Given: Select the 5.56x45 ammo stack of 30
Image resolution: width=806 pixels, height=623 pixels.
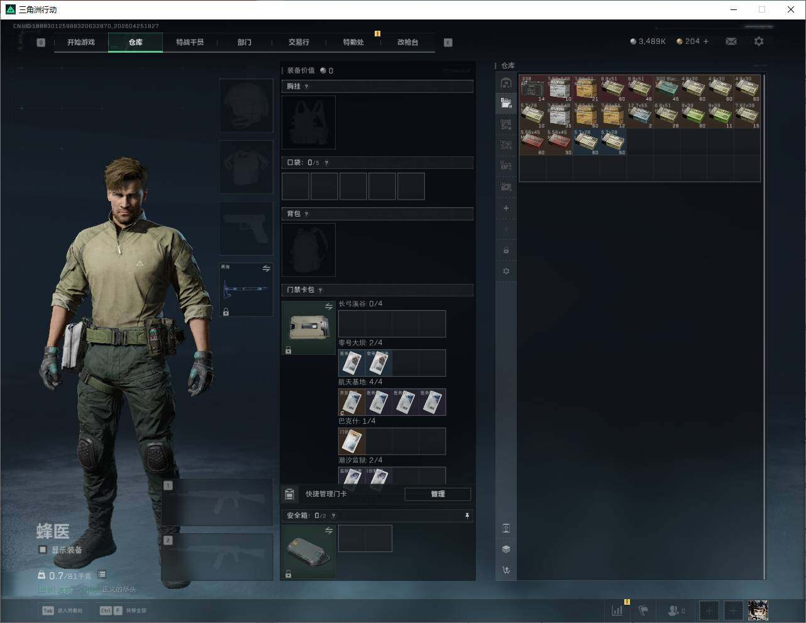Looking at the screenshot, I should (560, 143).
